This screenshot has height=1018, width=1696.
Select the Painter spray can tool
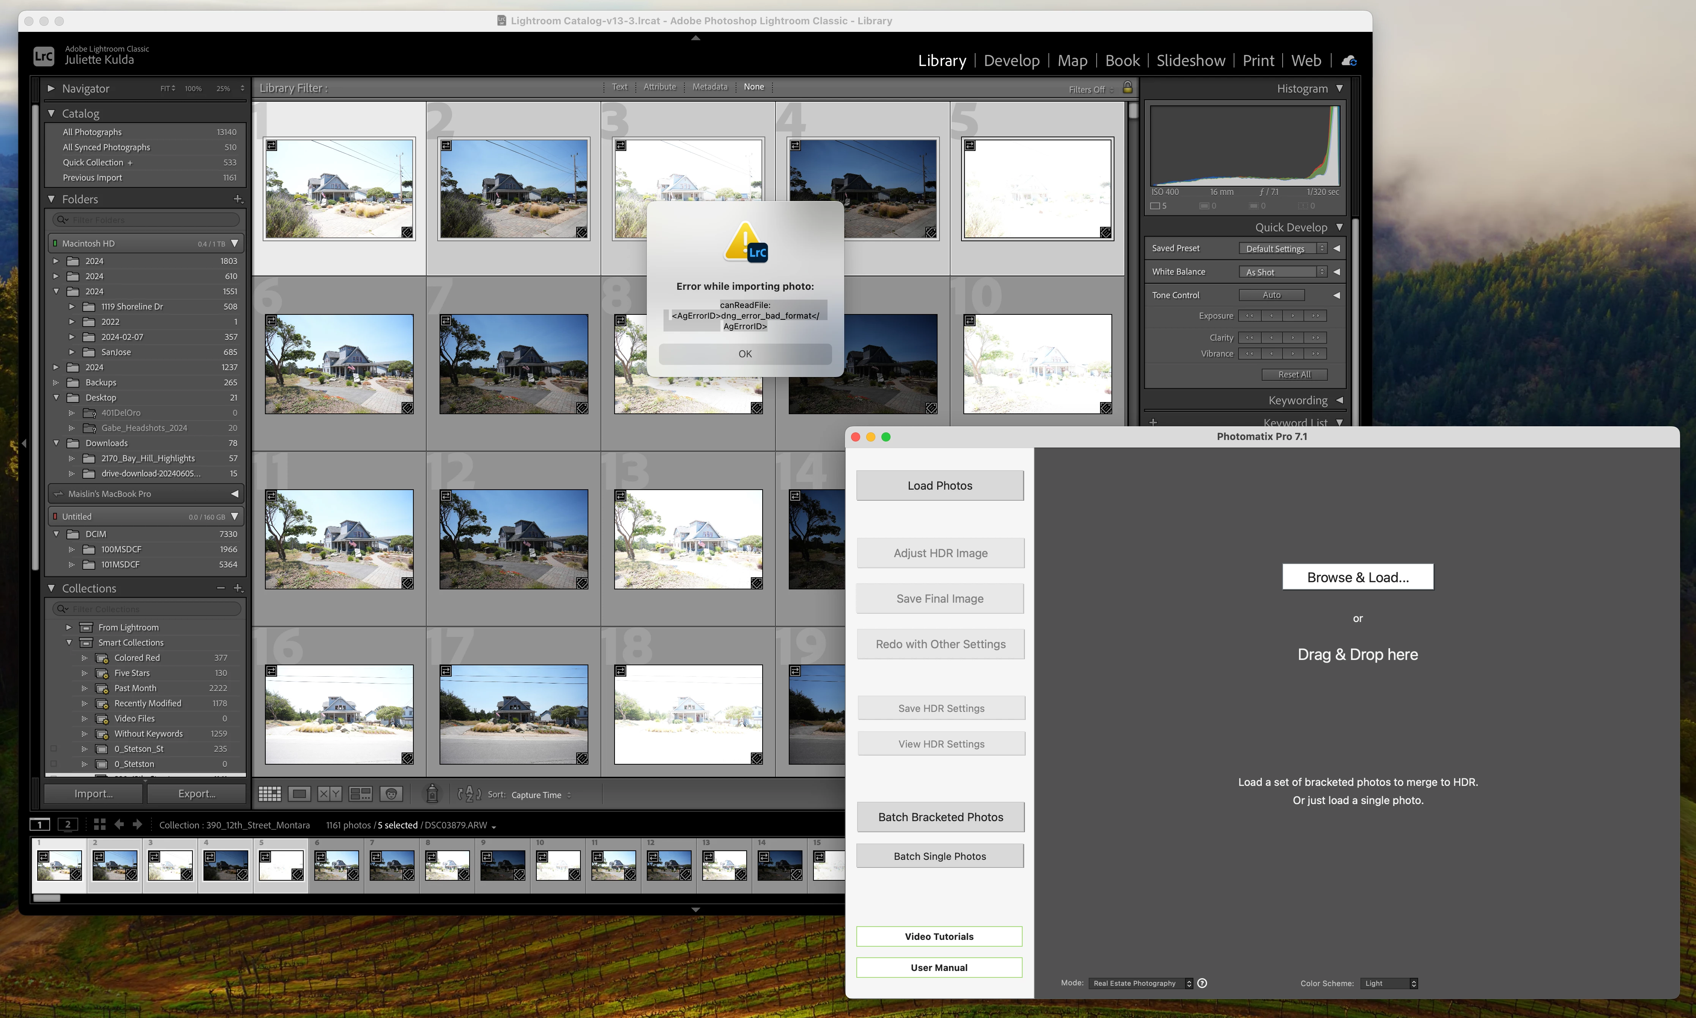(x=432, y=794)
